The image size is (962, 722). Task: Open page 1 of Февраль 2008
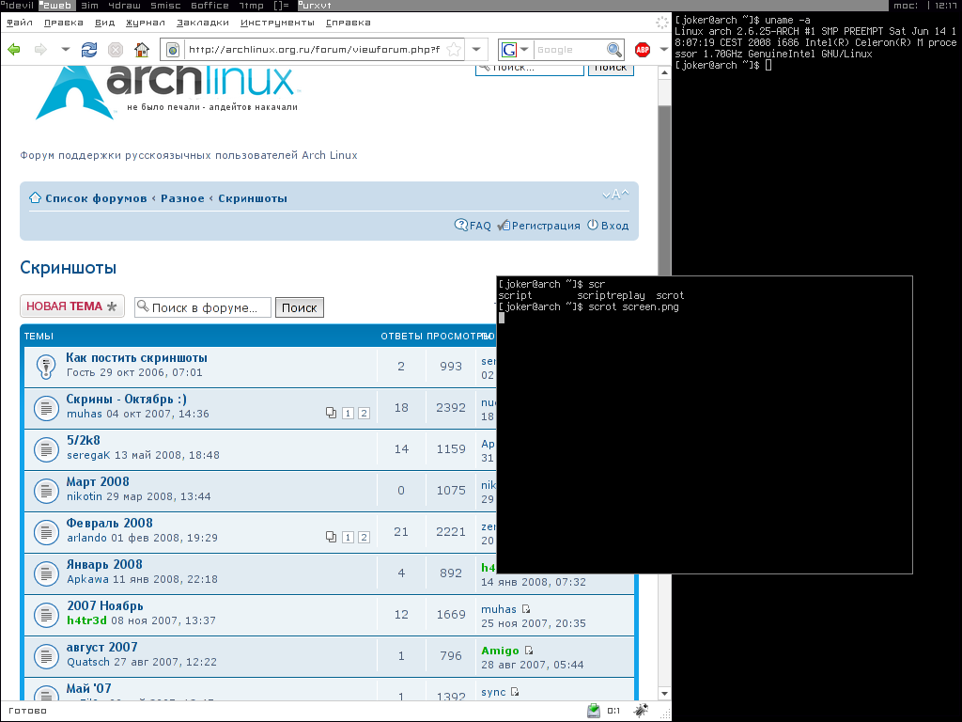[348, 537]
